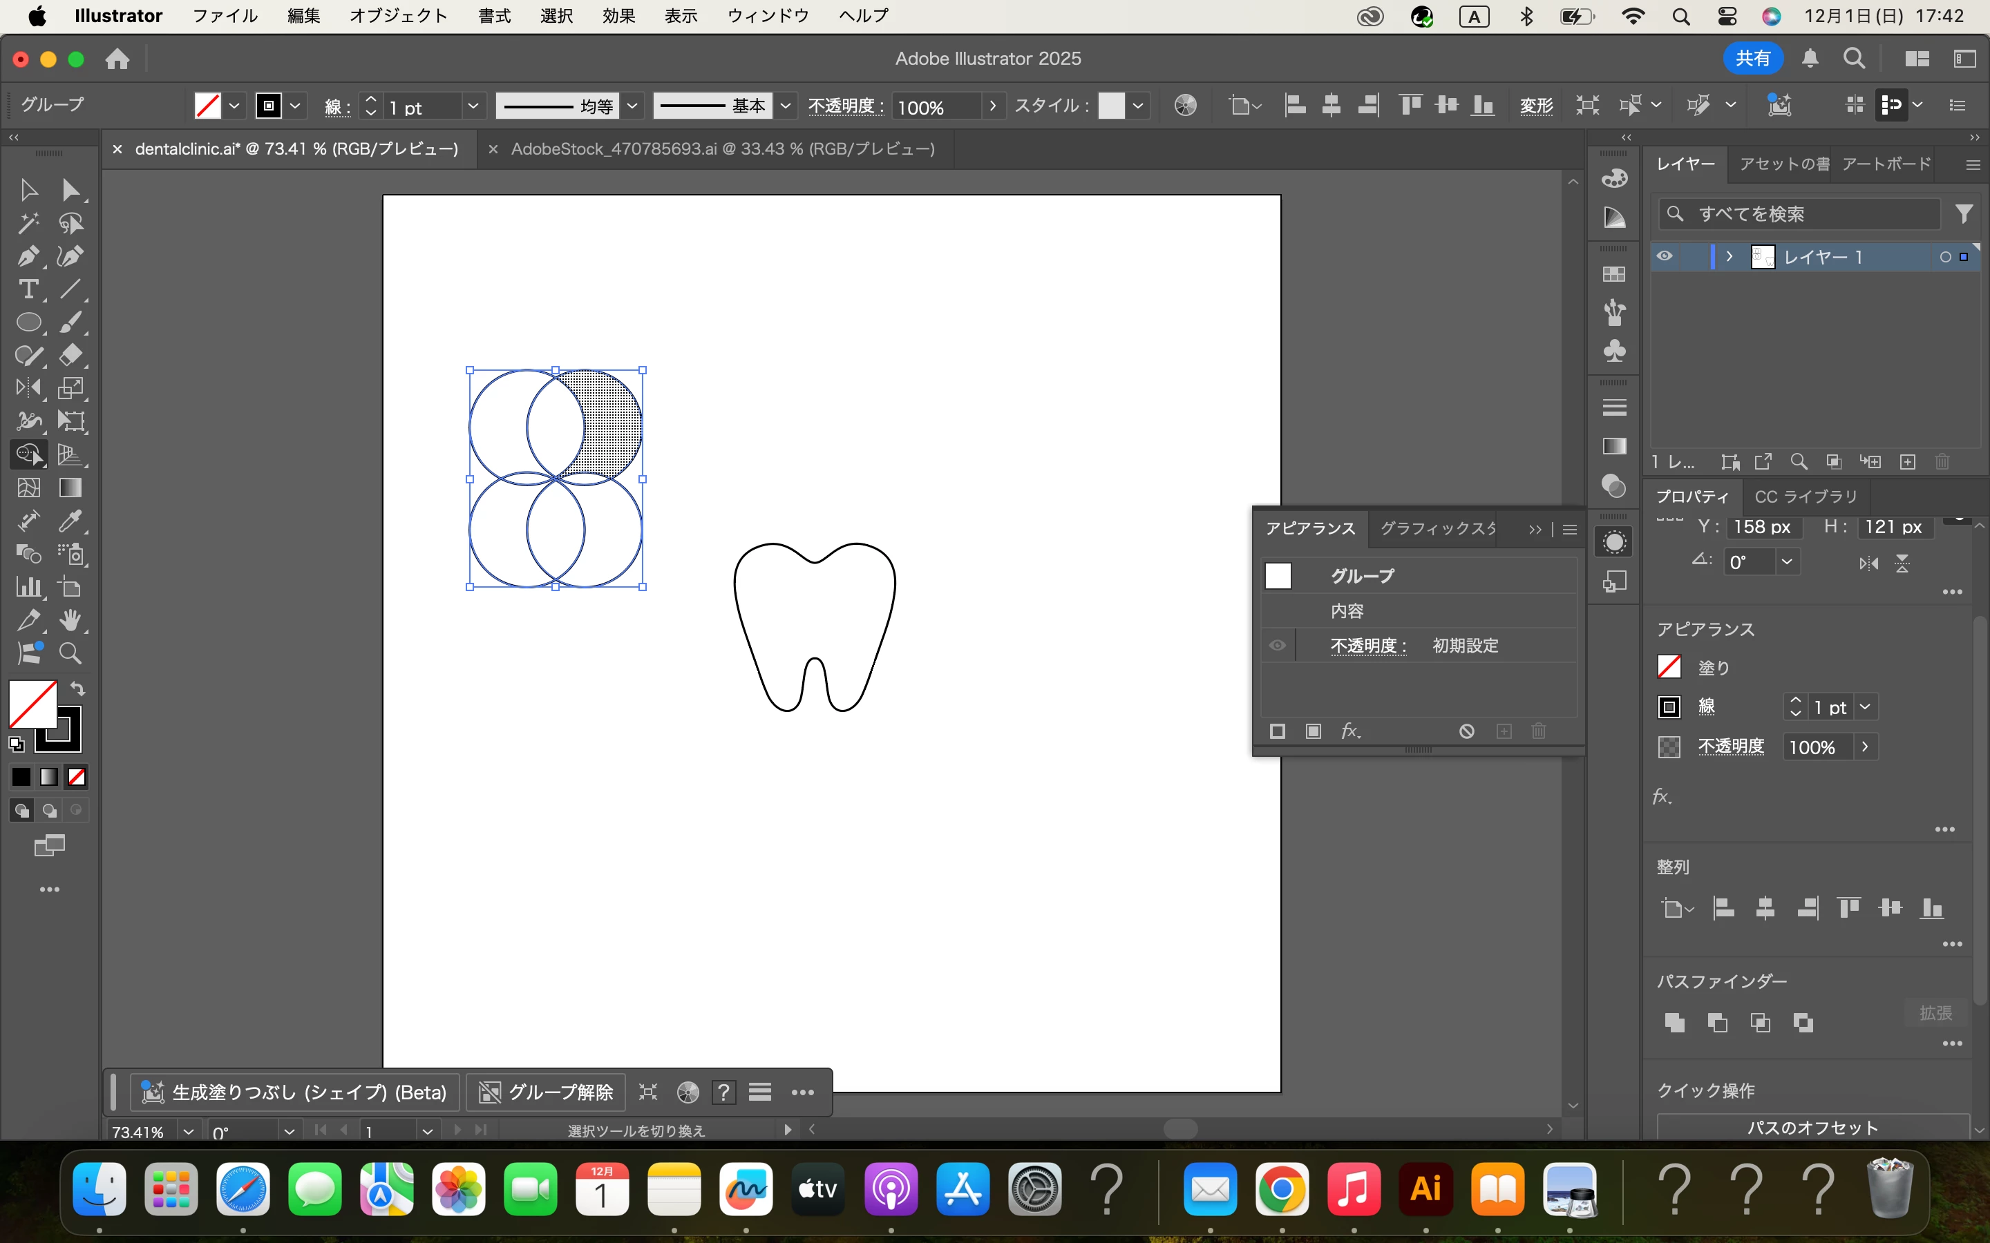Click the 共有 share button
Image resolution: width=1990 pixels, height=1243 pixels.
point(1752,59)
